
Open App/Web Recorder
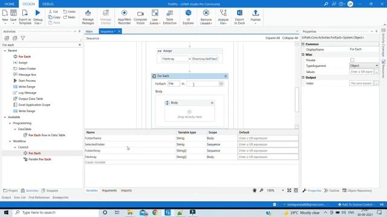(x=124, y=17)
